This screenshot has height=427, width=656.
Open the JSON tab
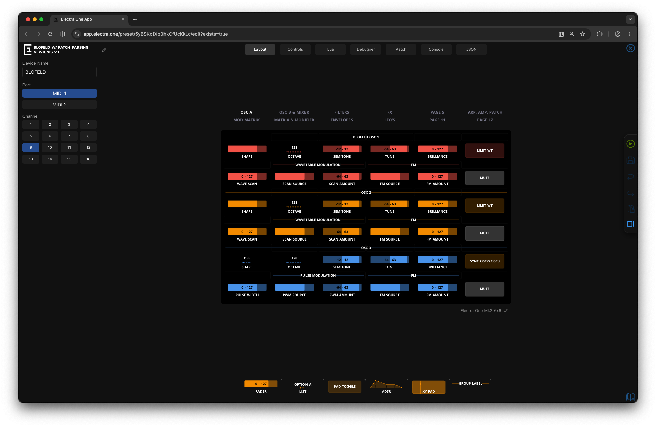tap(471, 49)
